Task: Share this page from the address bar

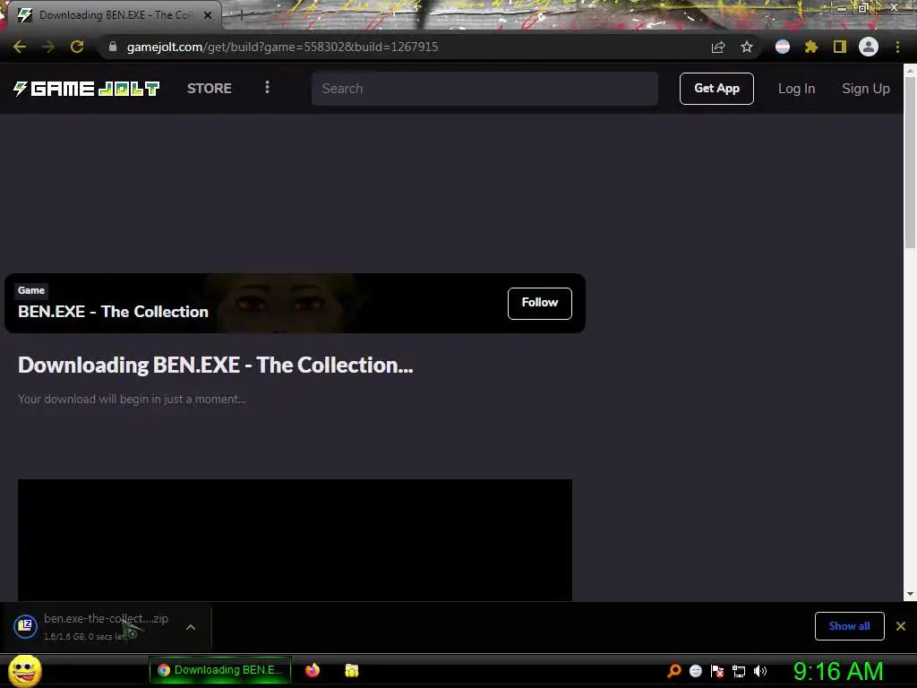Action: tap(718, 47)
